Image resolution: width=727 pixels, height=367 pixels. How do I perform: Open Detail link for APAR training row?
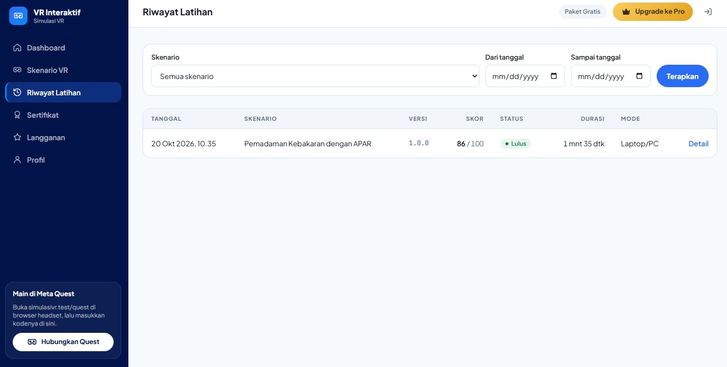click(x=698, y=144)
